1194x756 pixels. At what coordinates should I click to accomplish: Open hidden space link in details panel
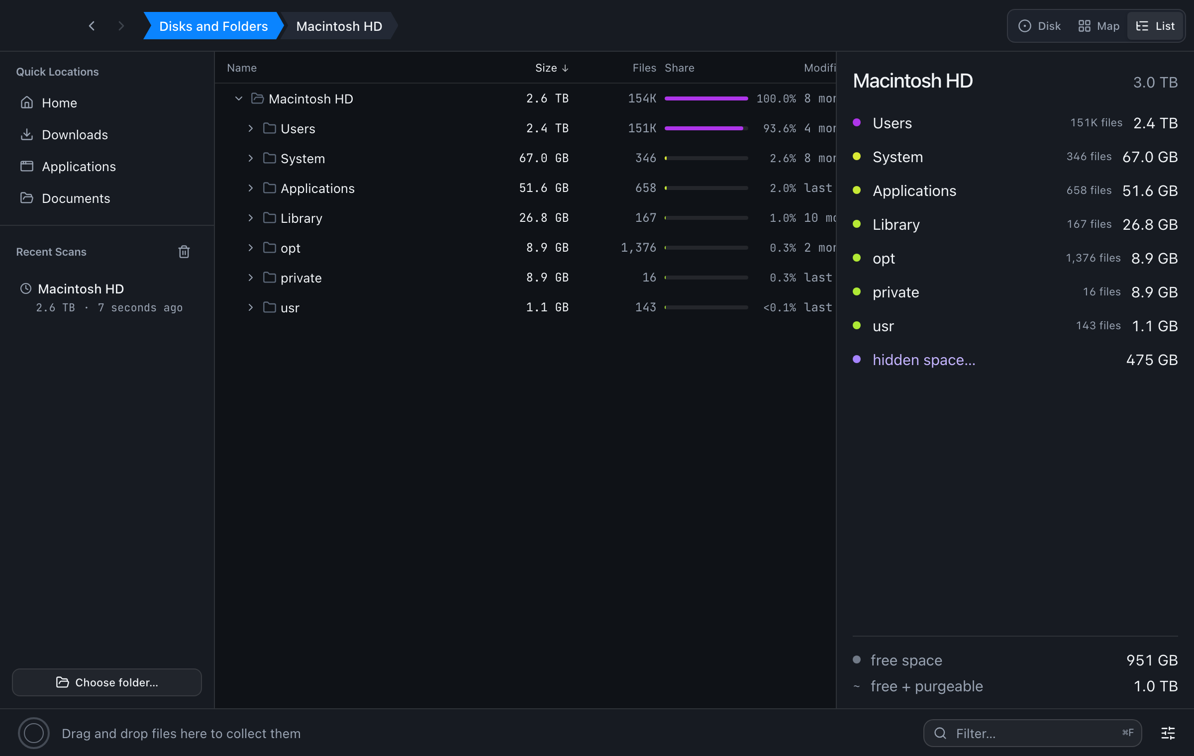pos(924,360)
